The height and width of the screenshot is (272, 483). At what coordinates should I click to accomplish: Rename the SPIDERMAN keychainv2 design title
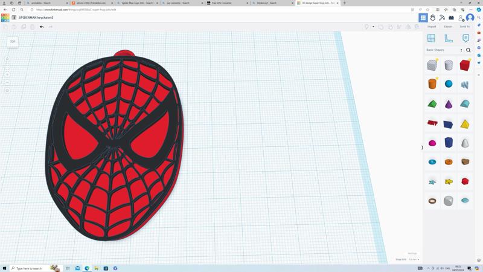click(36, 18)
